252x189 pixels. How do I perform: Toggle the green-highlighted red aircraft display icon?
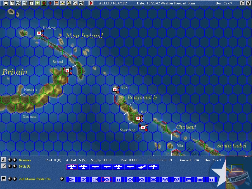tap(44, 3)
